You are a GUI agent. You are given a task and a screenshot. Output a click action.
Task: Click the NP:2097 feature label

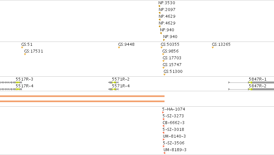(167, 10)
